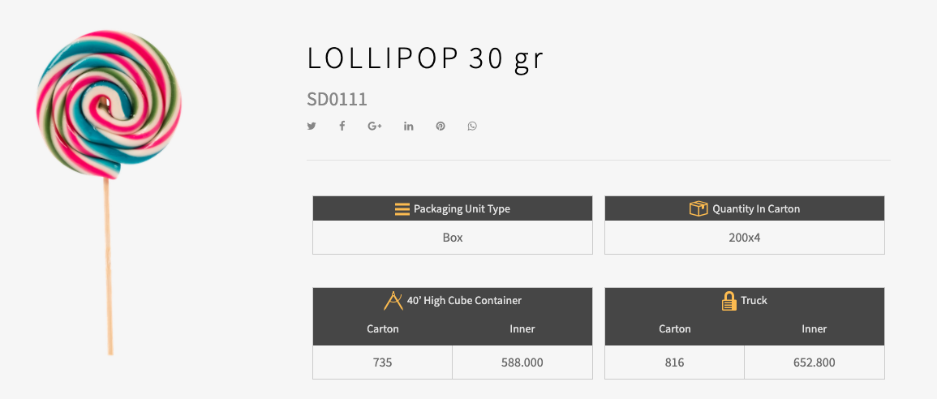Pin product using Pinterest icon
937x399 pixels.
coord(441,126)
